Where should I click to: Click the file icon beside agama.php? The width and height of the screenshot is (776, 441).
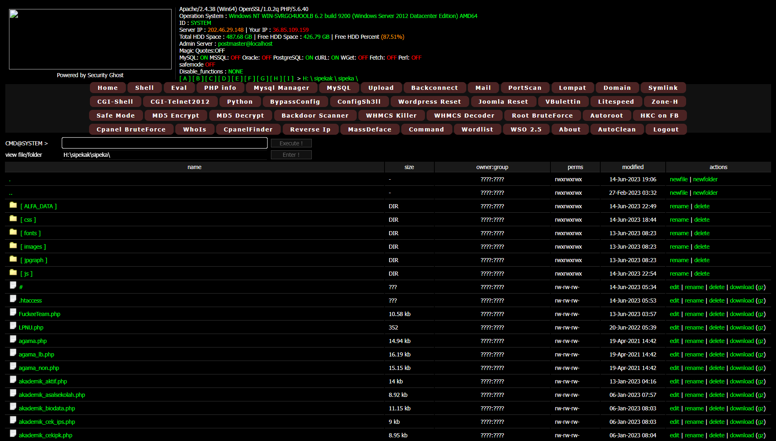[13, 339]
